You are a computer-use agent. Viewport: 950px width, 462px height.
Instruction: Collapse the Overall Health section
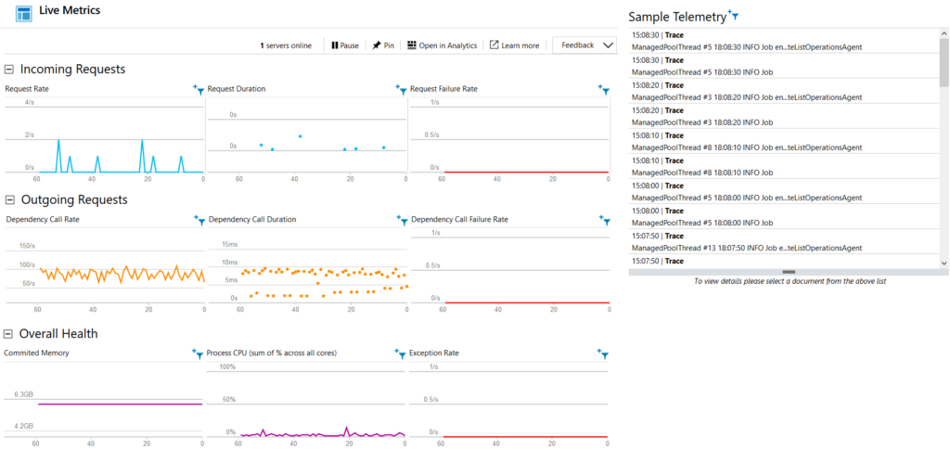(9, 334)
